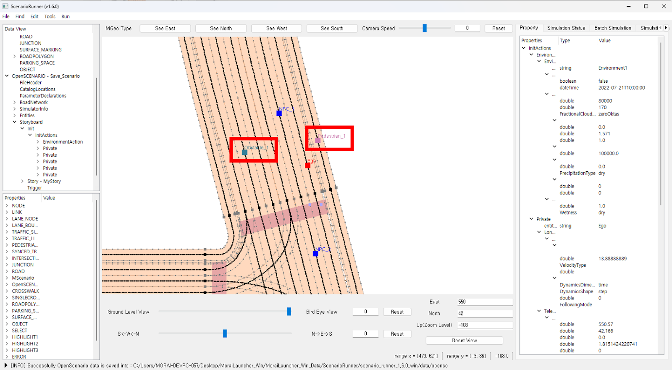Viewport: 672px width, 370px height.
Task: Expand the RoadNetwork tree node
Action: (15, 102)
